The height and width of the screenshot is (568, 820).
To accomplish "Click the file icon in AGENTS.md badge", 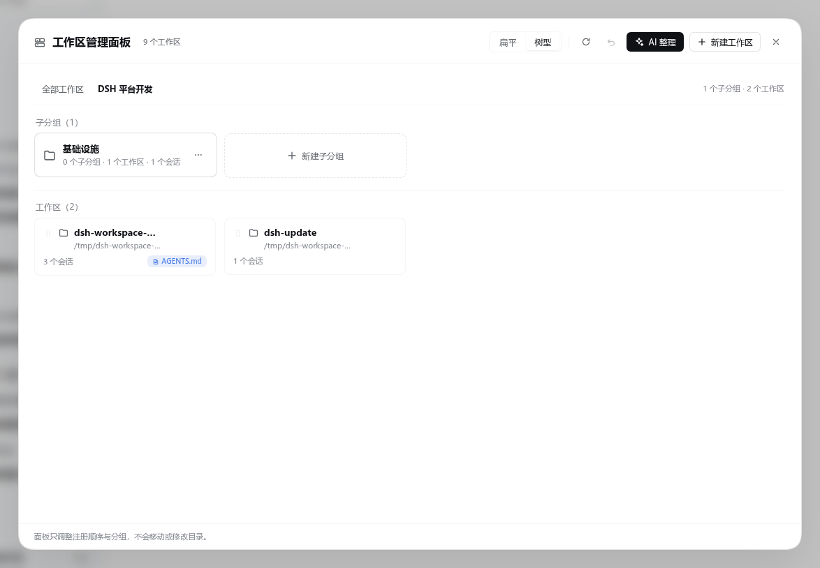I will (155, 262).
